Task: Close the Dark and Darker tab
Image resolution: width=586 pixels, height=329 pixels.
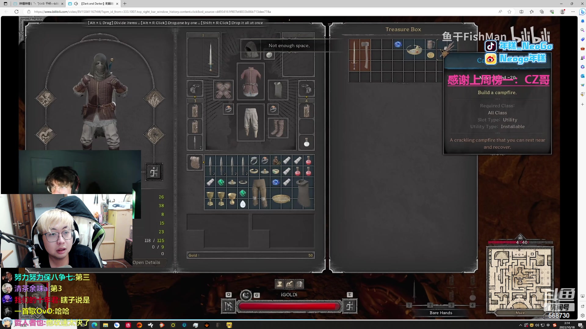Action: point(117,4)
